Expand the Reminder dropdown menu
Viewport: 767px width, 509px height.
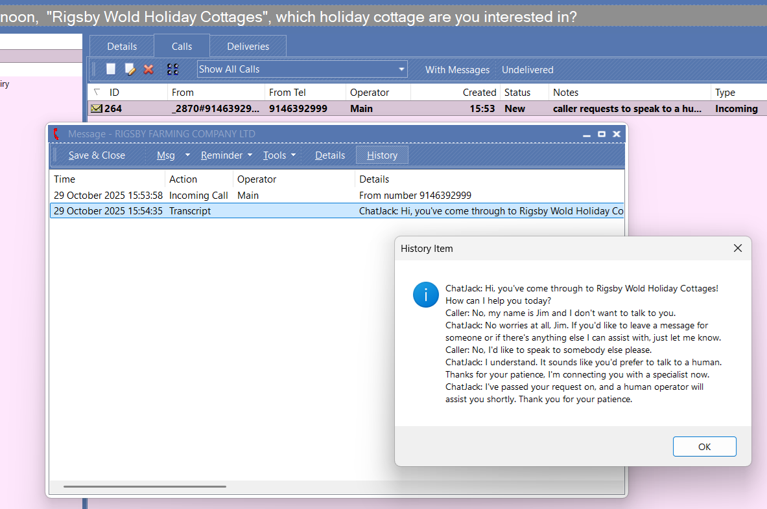(x=250, y=155)
